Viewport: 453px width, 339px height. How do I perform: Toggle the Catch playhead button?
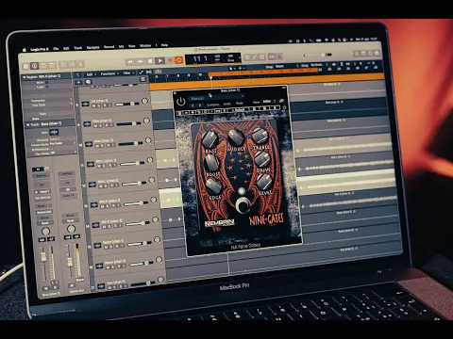pyautogui.click(x=159, y=72)
